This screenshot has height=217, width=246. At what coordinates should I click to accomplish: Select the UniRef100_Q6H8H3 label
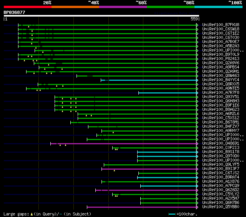pos(221,101)
